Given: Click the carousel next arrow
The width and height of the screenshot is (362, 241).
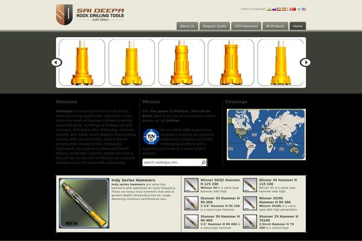Looking at the screenshot, I should coord(305,62).
